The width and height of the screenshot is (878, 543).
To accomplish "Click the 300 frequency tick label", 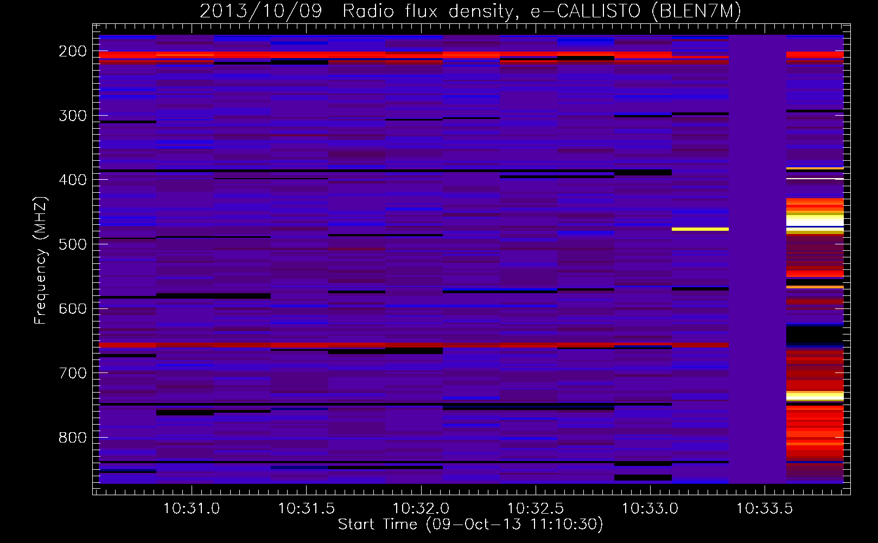I will pyautogui.click(x=73, y=116).
